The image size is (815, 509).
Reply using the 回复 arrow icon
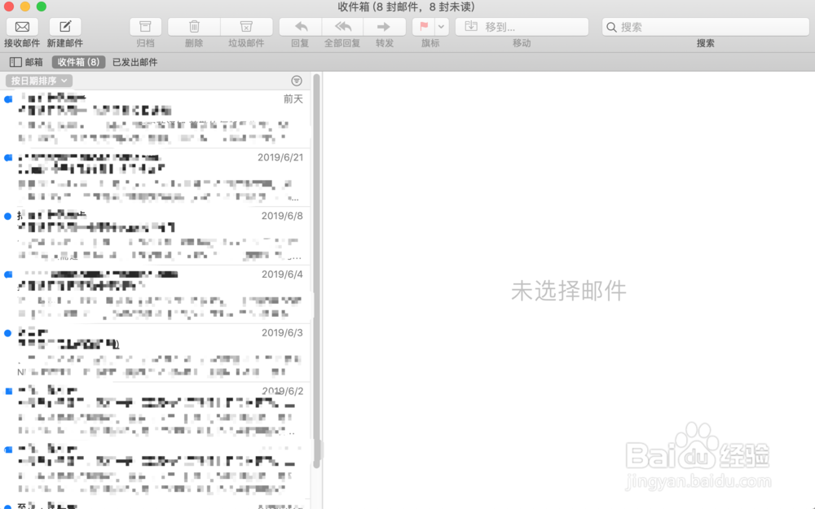[x=301, y=27]
